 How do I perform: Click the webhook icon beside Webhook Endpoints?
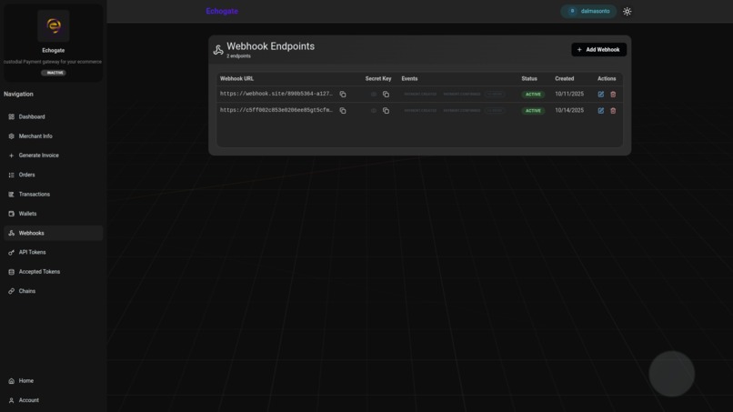pyautogui.click(x=218, y=50)
